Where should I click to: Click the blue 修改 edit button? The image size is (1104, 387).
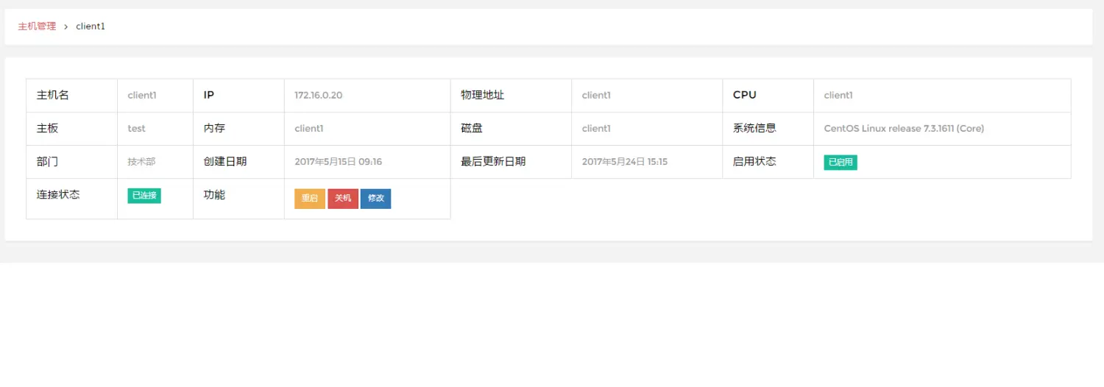coord(376,199)
